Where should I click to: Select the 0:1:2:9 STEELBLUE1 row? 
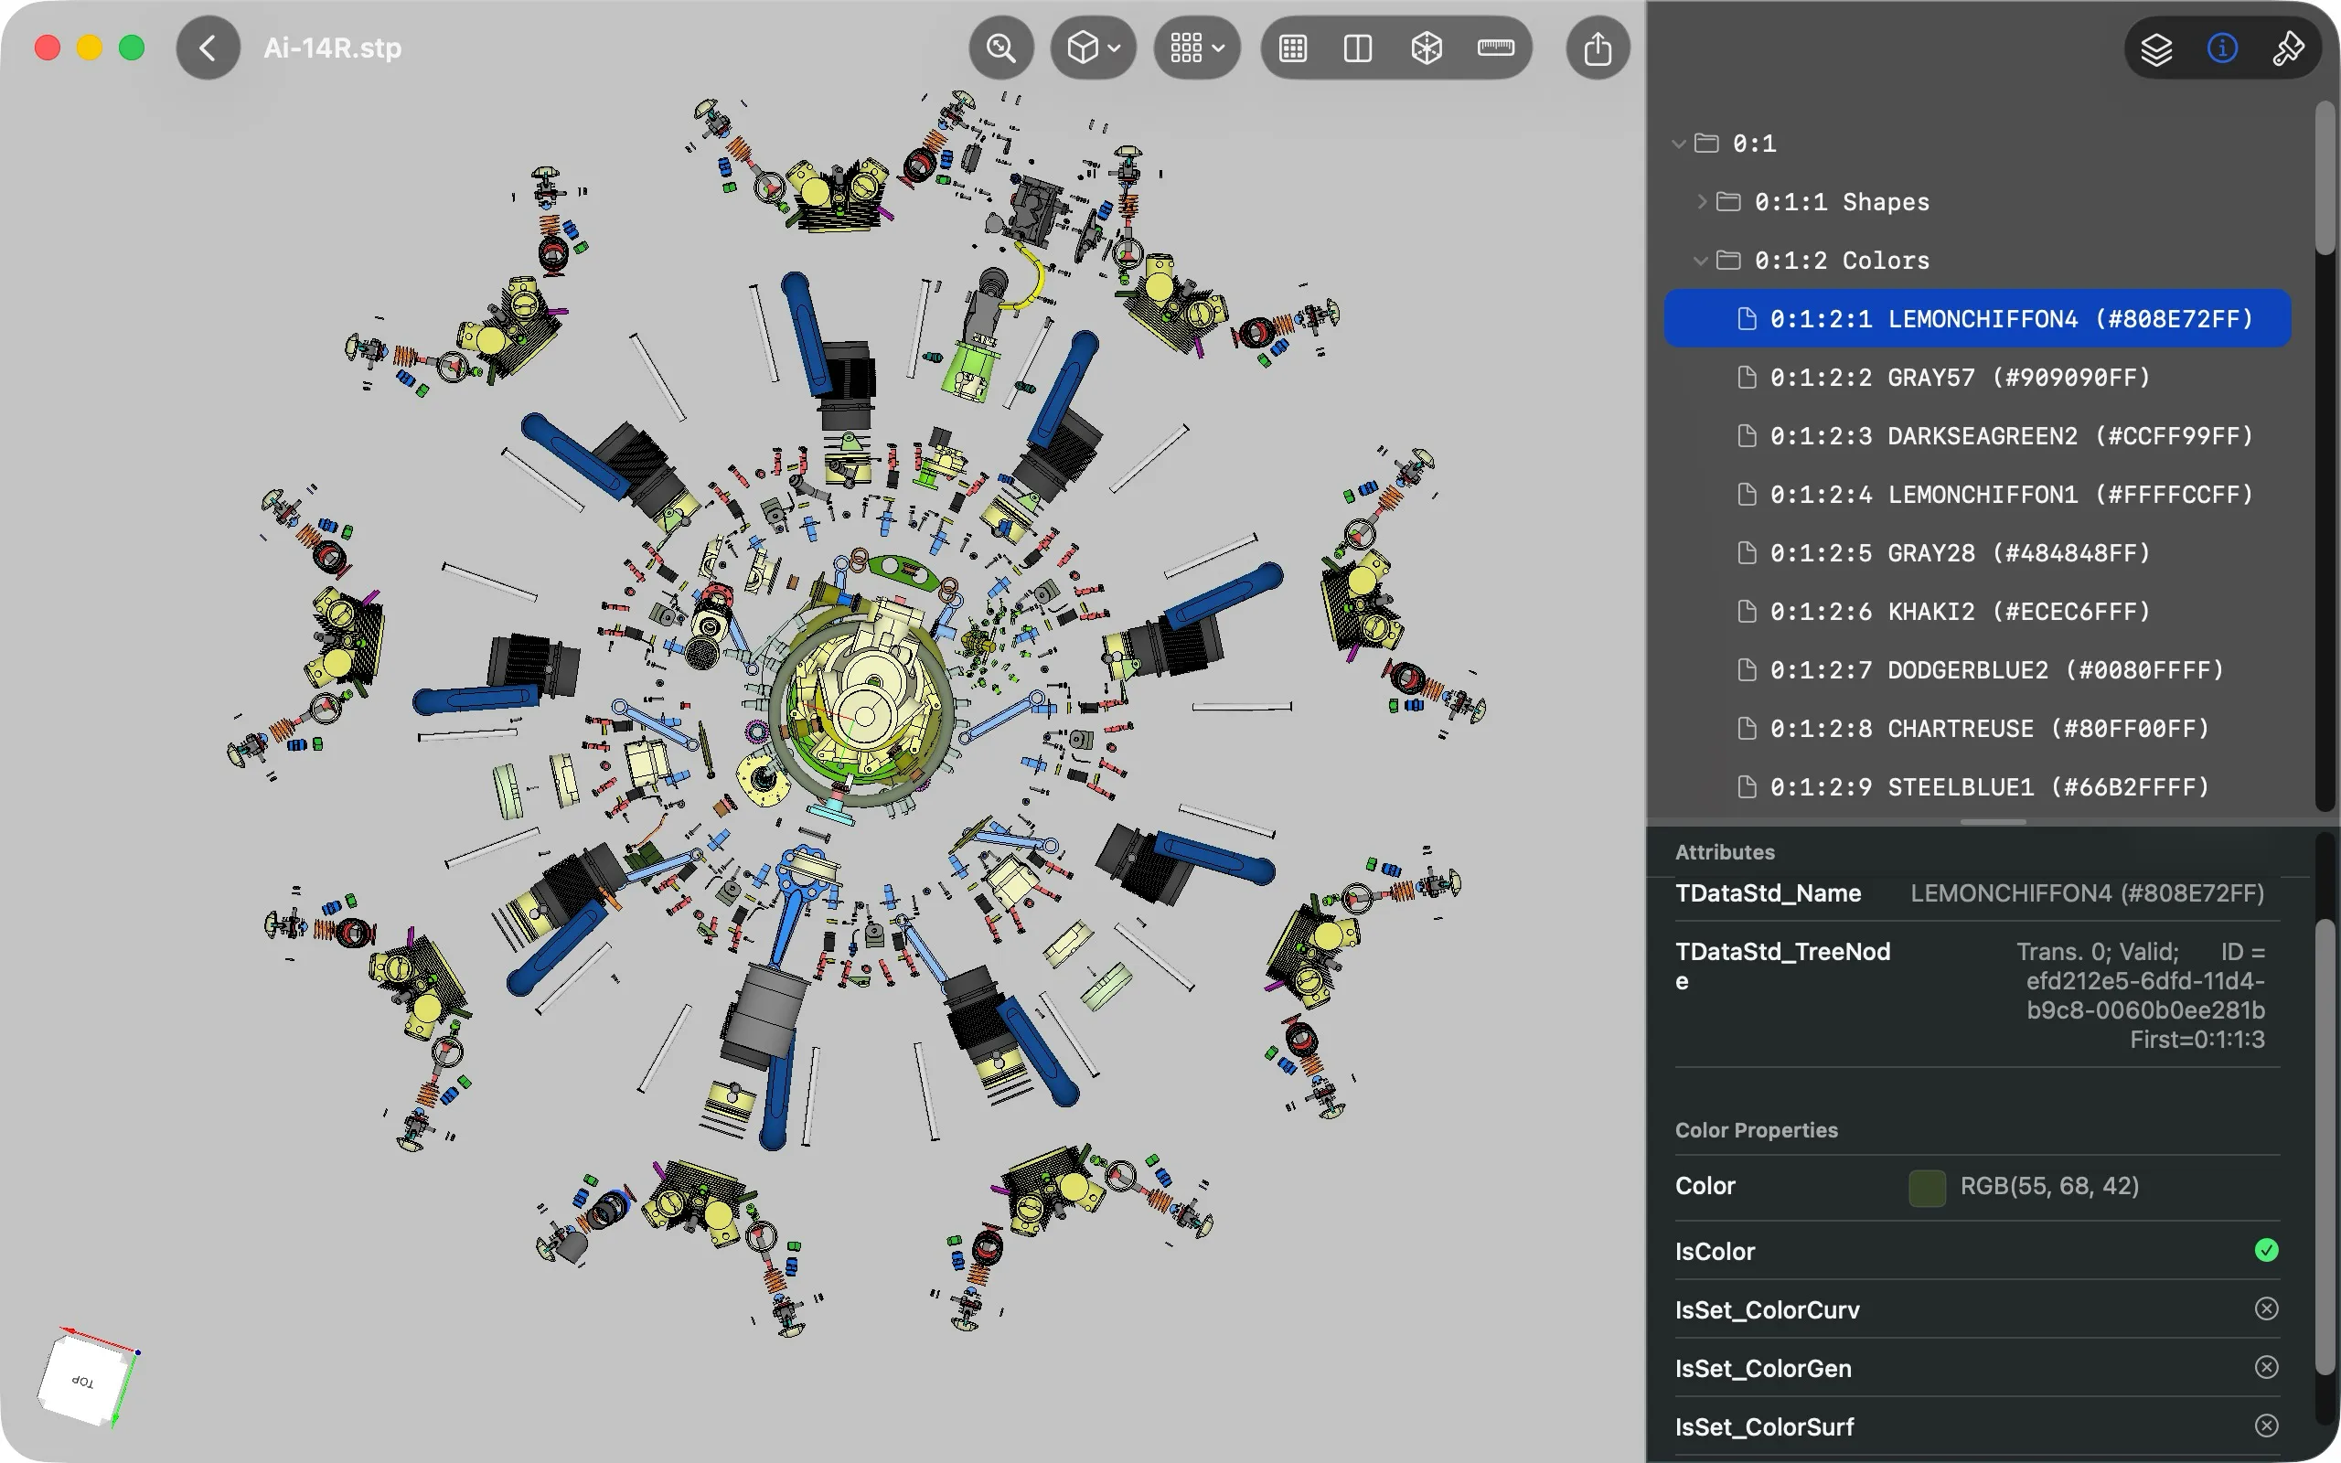coord(1977,787)
